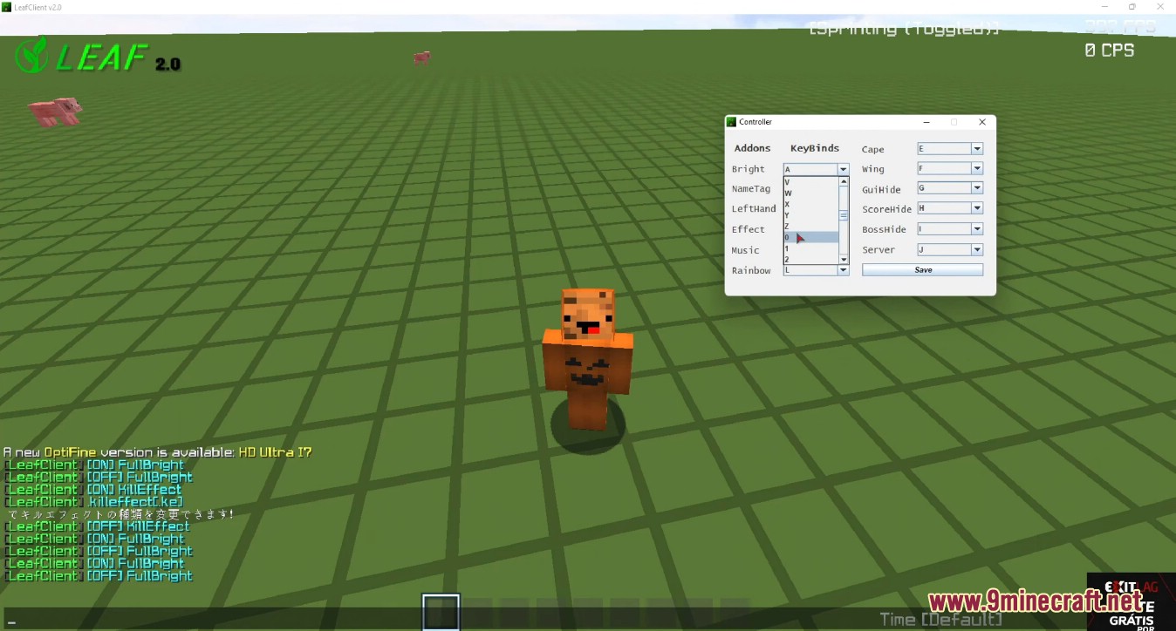Select Y from the key list

click(x=811, y=215)
